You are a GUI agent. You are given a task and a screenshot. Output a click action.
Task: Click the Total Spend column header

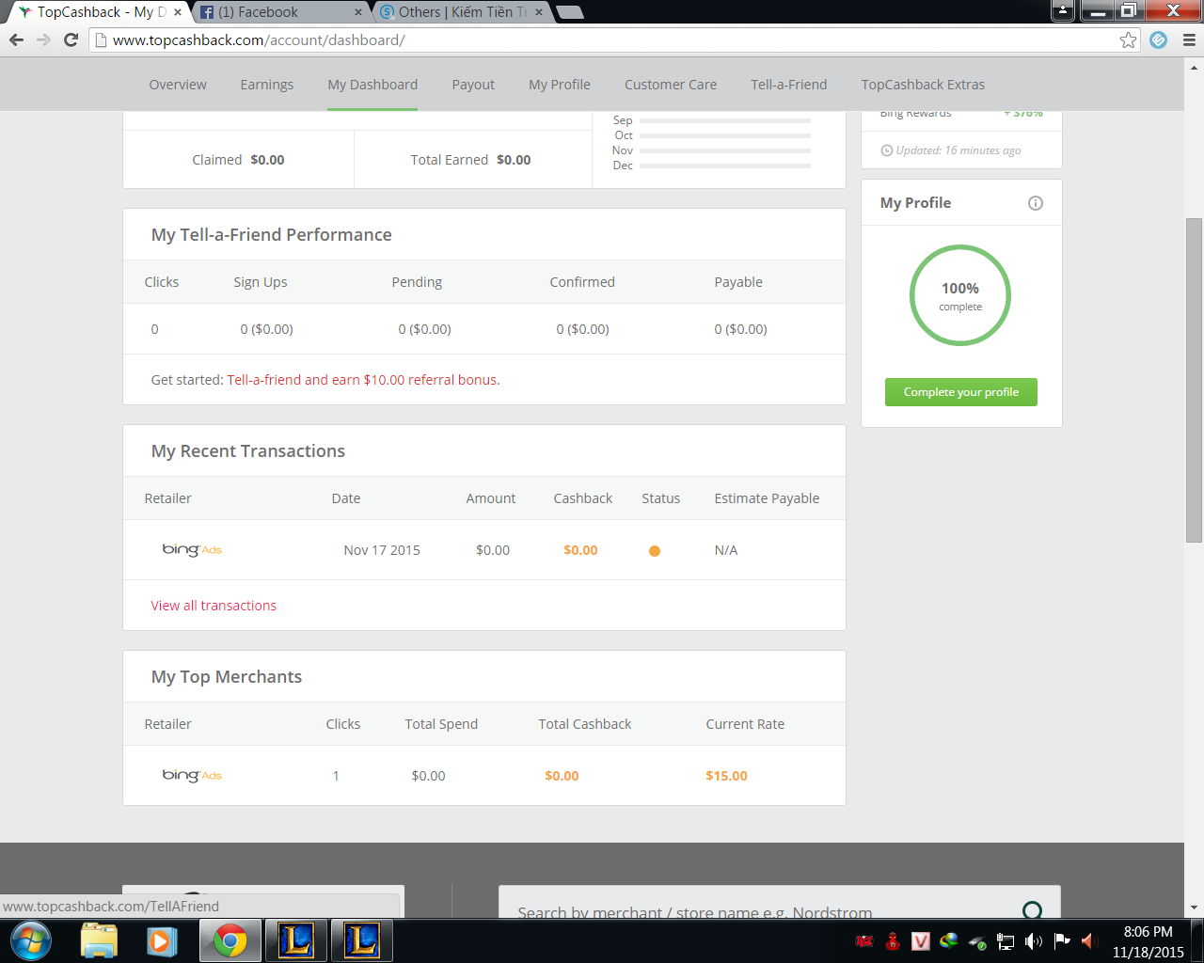coord(441,724)
